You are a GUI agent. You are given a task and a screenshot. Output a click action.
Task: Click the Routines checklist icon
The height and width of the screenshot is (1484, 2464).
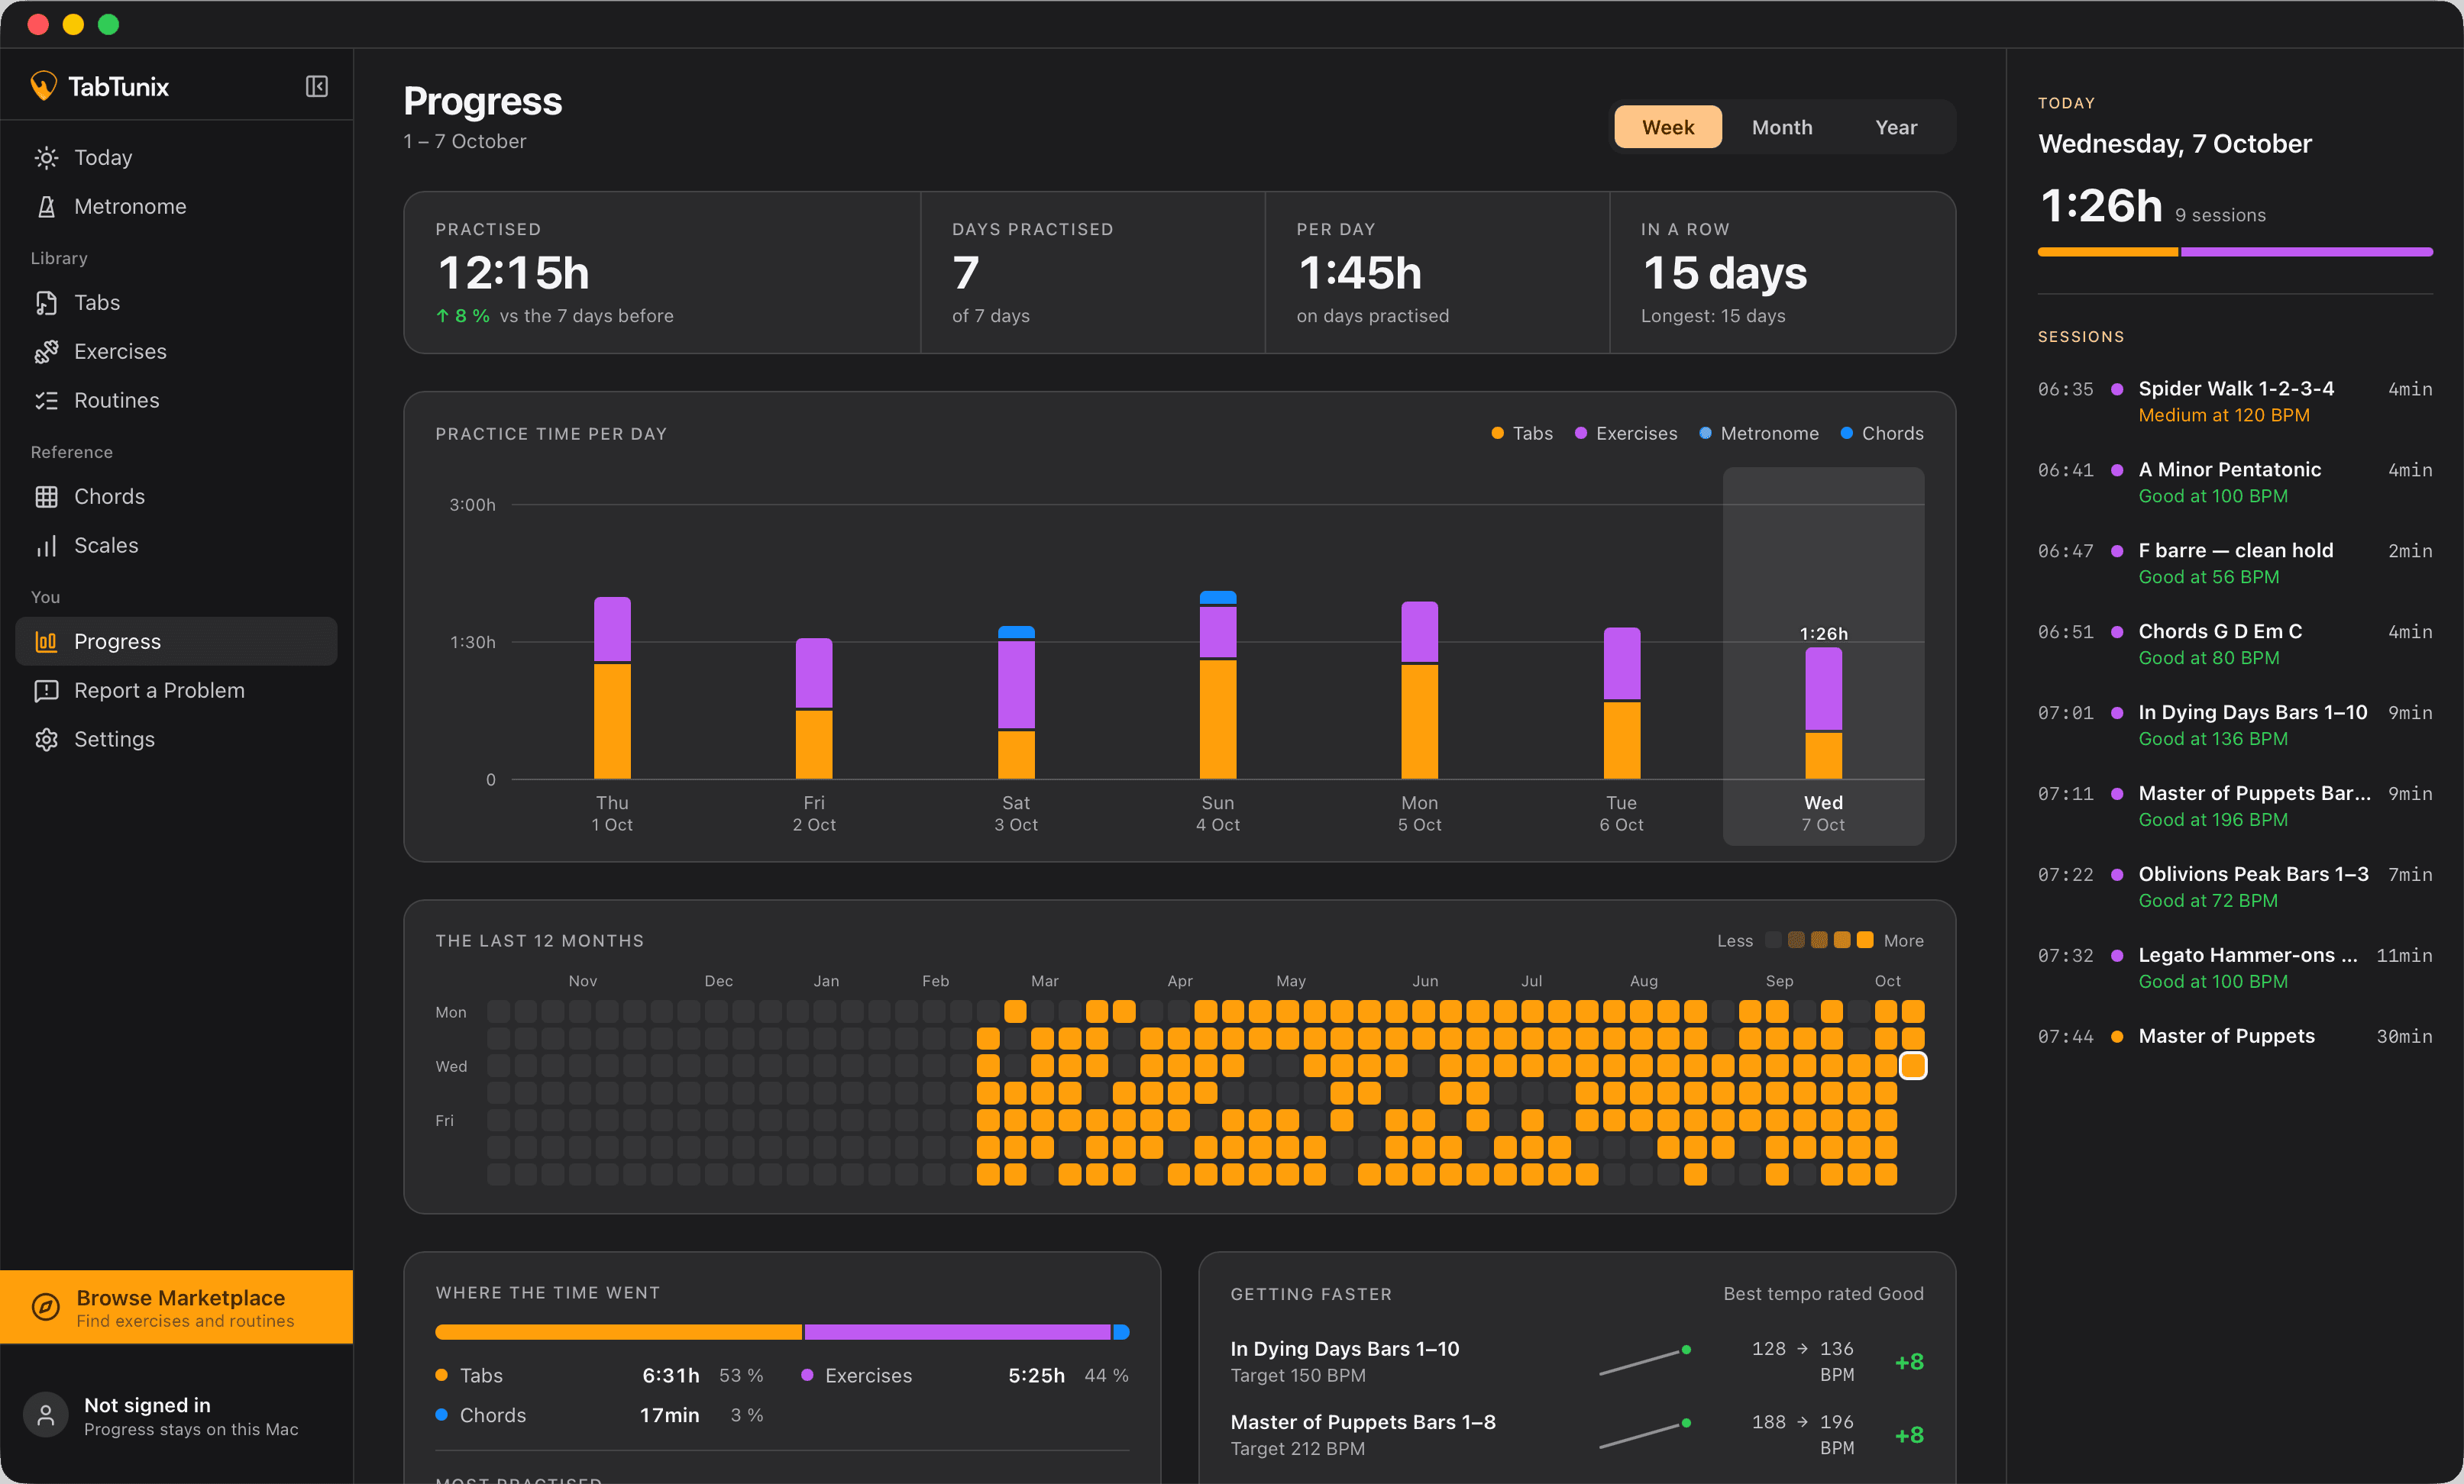(x=46, y=401)
